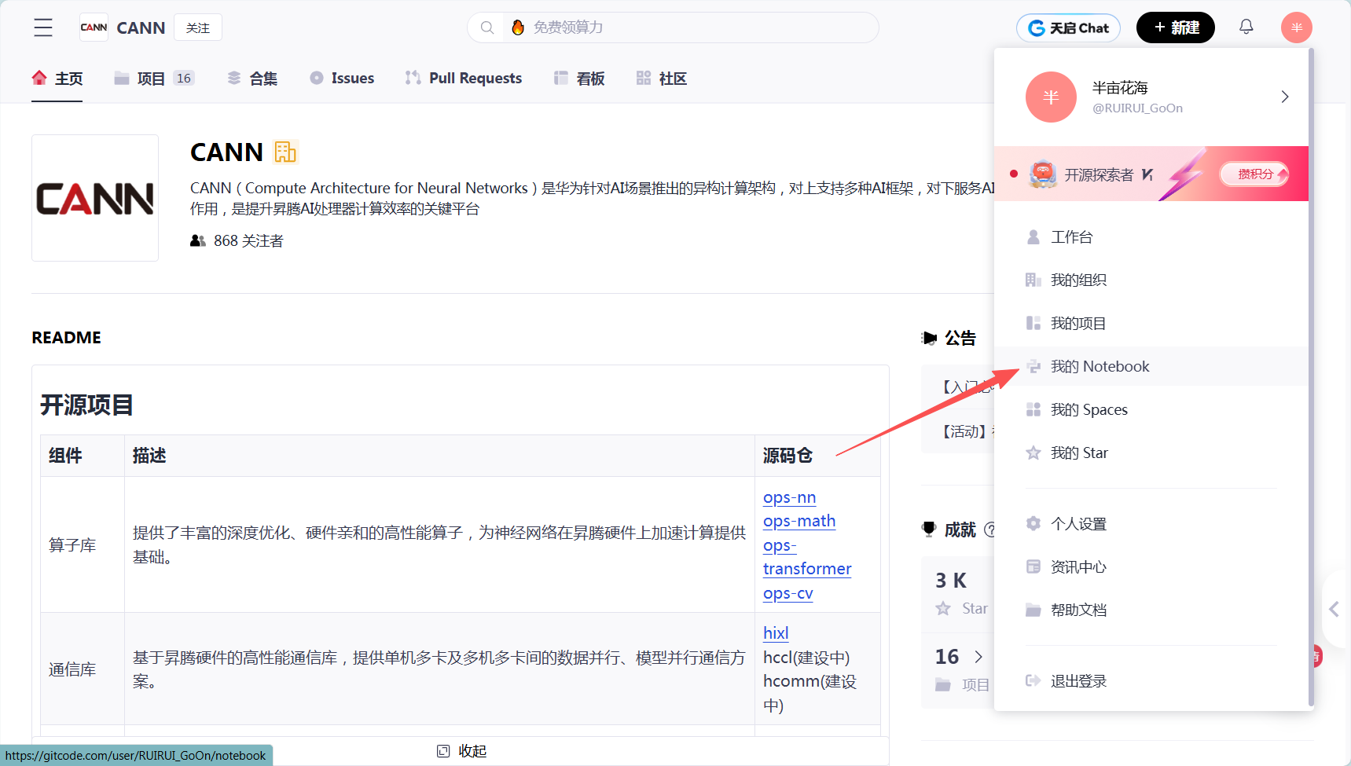This screenshot has height=766, width=1351.
Task: Switch to the 看板 tab
Action: 579,78
